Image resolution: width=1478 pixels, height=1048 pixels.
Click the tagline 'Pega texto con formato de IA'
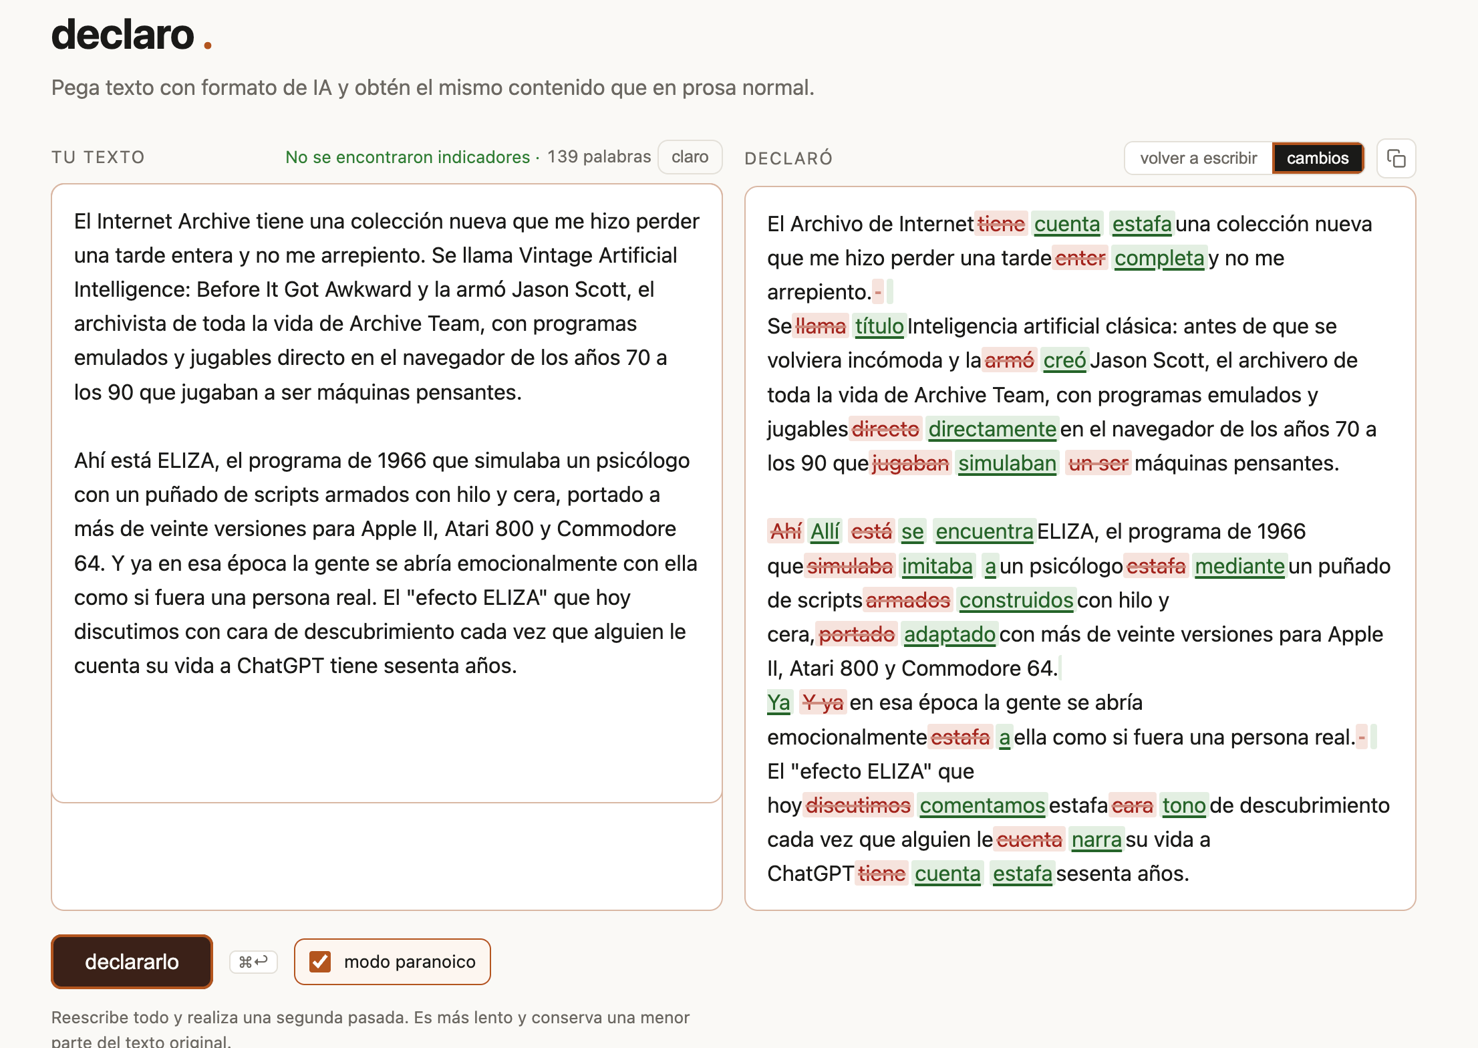point(433,88)
